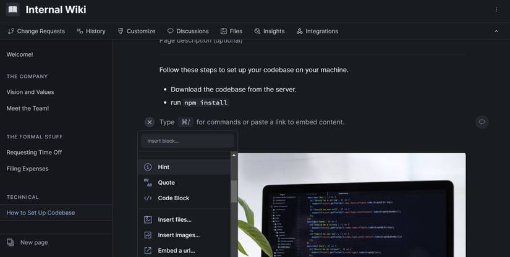
Task: Open the Integrations tab
Action: click(x=317, y=31)
